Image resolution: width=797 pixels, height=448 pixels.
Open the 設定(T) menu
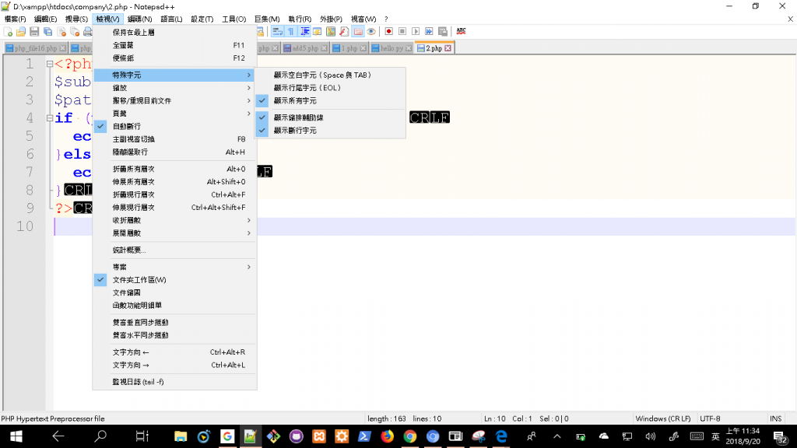pos(202,19)
